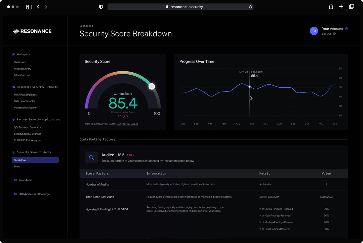Click the magnifier icon beside Audits score
The height and width of the screenshot is (243, 363).
point(91,157)
